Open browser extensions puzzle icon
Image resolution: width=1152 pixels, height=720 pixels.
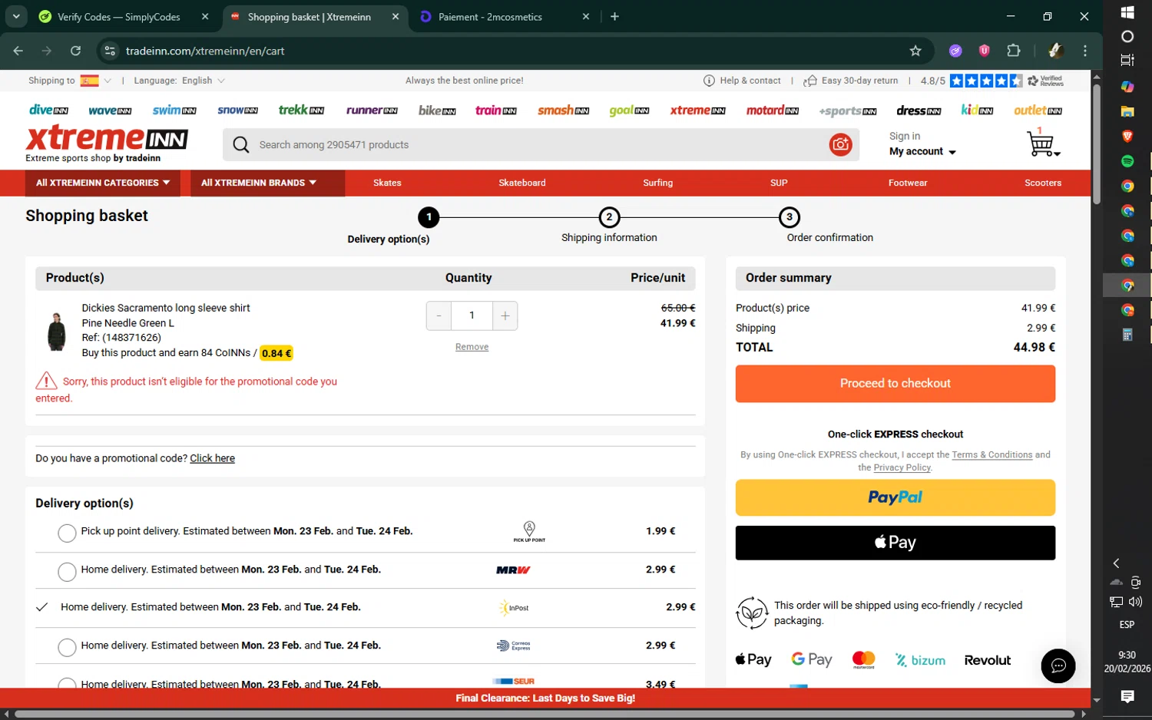1014,51
